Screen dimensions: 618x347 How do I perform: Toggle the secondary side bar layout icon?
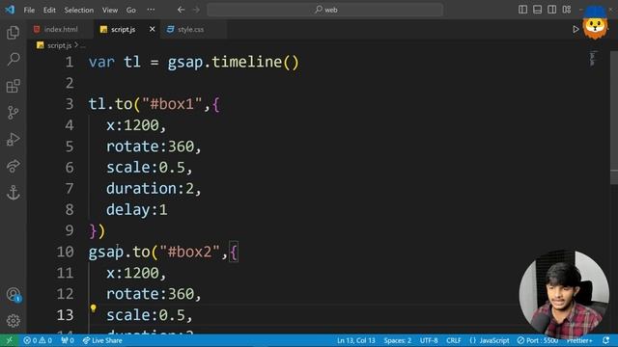click(x=551, y=10)
